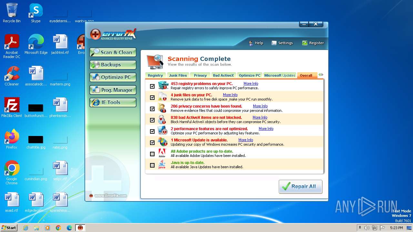Tick the Java up-to-date checkbox
Screen dimensions: 413x232
pyautogui.click(x=152, y=165)
